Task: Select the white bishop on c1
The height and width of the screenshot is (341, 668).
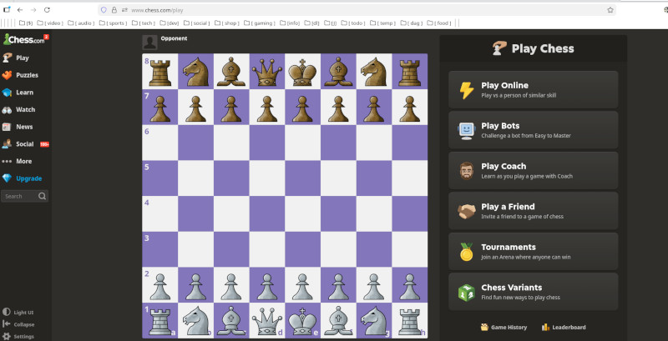Action: tap(231, 320)
